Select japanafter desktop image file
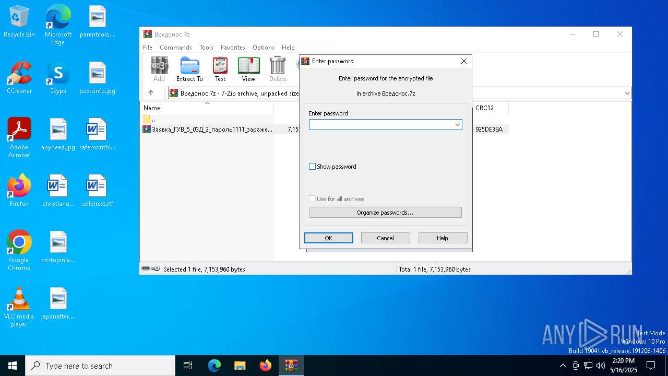The width and height of the screenshot is (668, 376). coord(58,303)
